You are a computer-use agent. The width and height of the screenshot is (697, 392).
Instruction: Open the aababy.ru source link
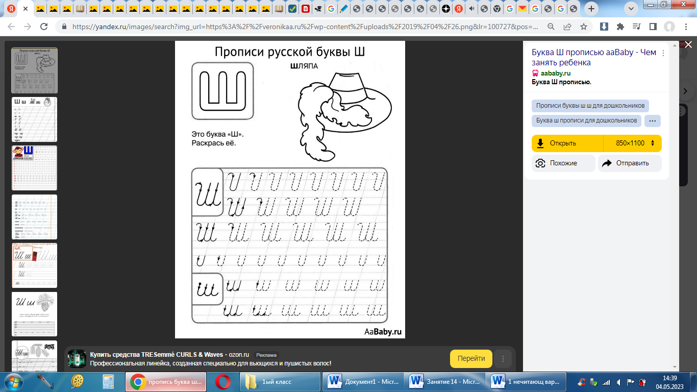[x=556, y=73]
